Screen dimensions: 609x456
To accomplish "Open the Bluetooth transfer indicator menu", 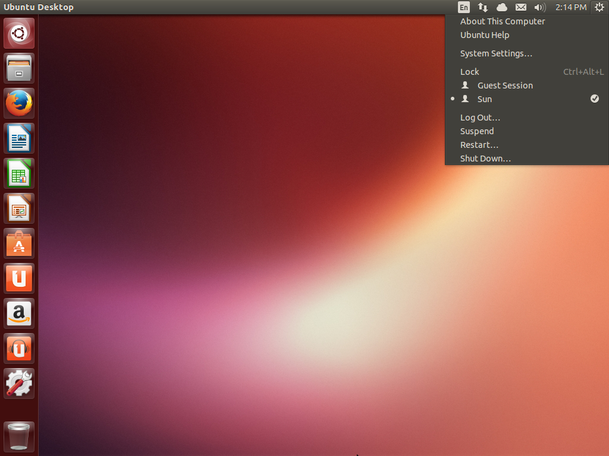I will (x=483, y=7).
